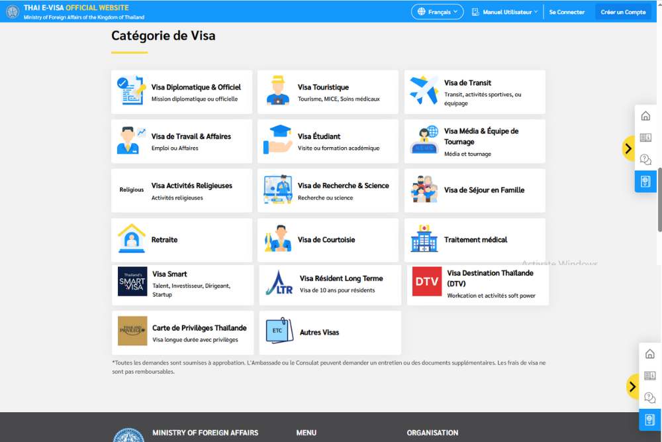Click the Thai E-Visa emblem in header

[13, 11]
